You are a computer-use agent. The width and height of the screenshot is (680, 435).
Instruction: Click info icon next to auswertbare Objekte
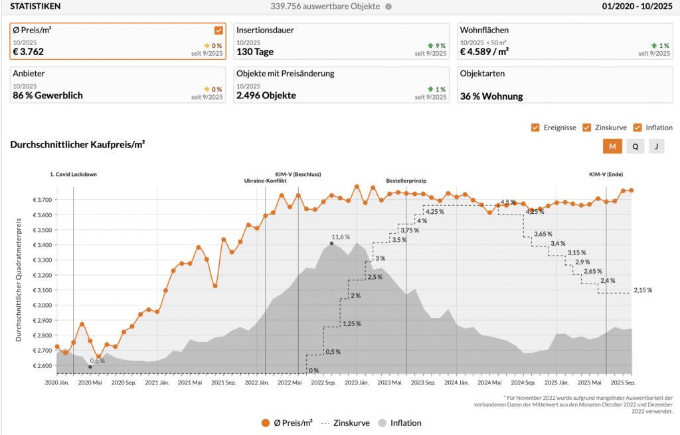pos(388,7)
